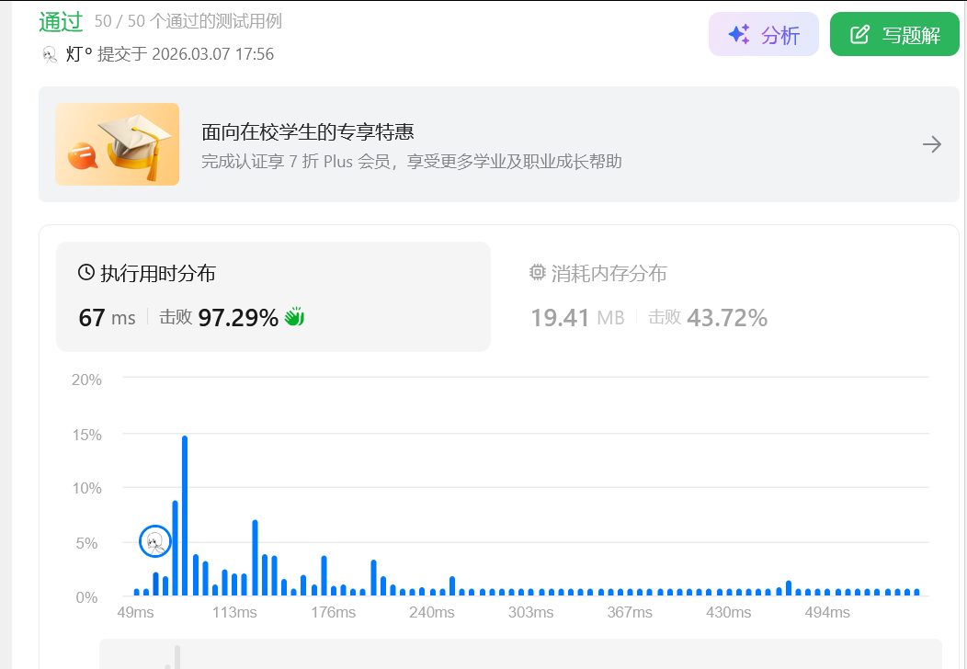
Task: Select the tallest bar in the runtime chart
Action: pyautogui.click(x=185, y=515)
